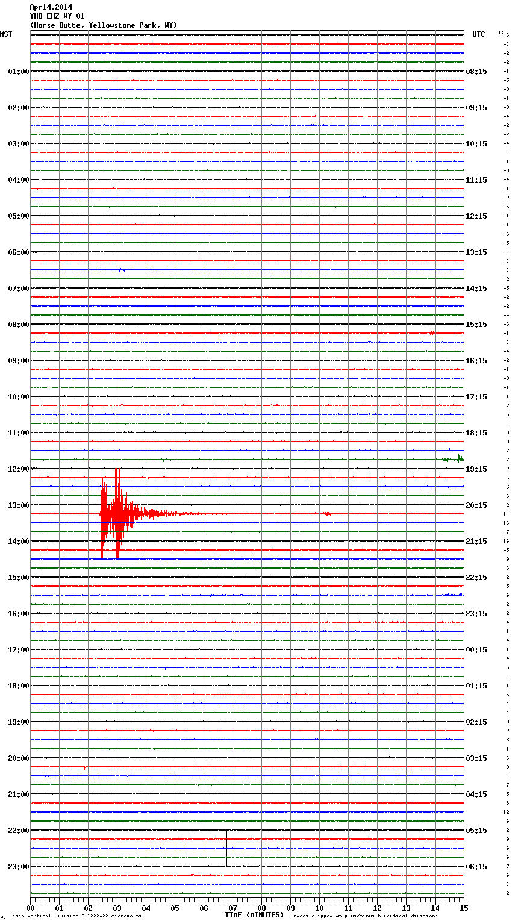Click the 21:15 UTC time label
512x924 pixels.
tap(476, 542)
